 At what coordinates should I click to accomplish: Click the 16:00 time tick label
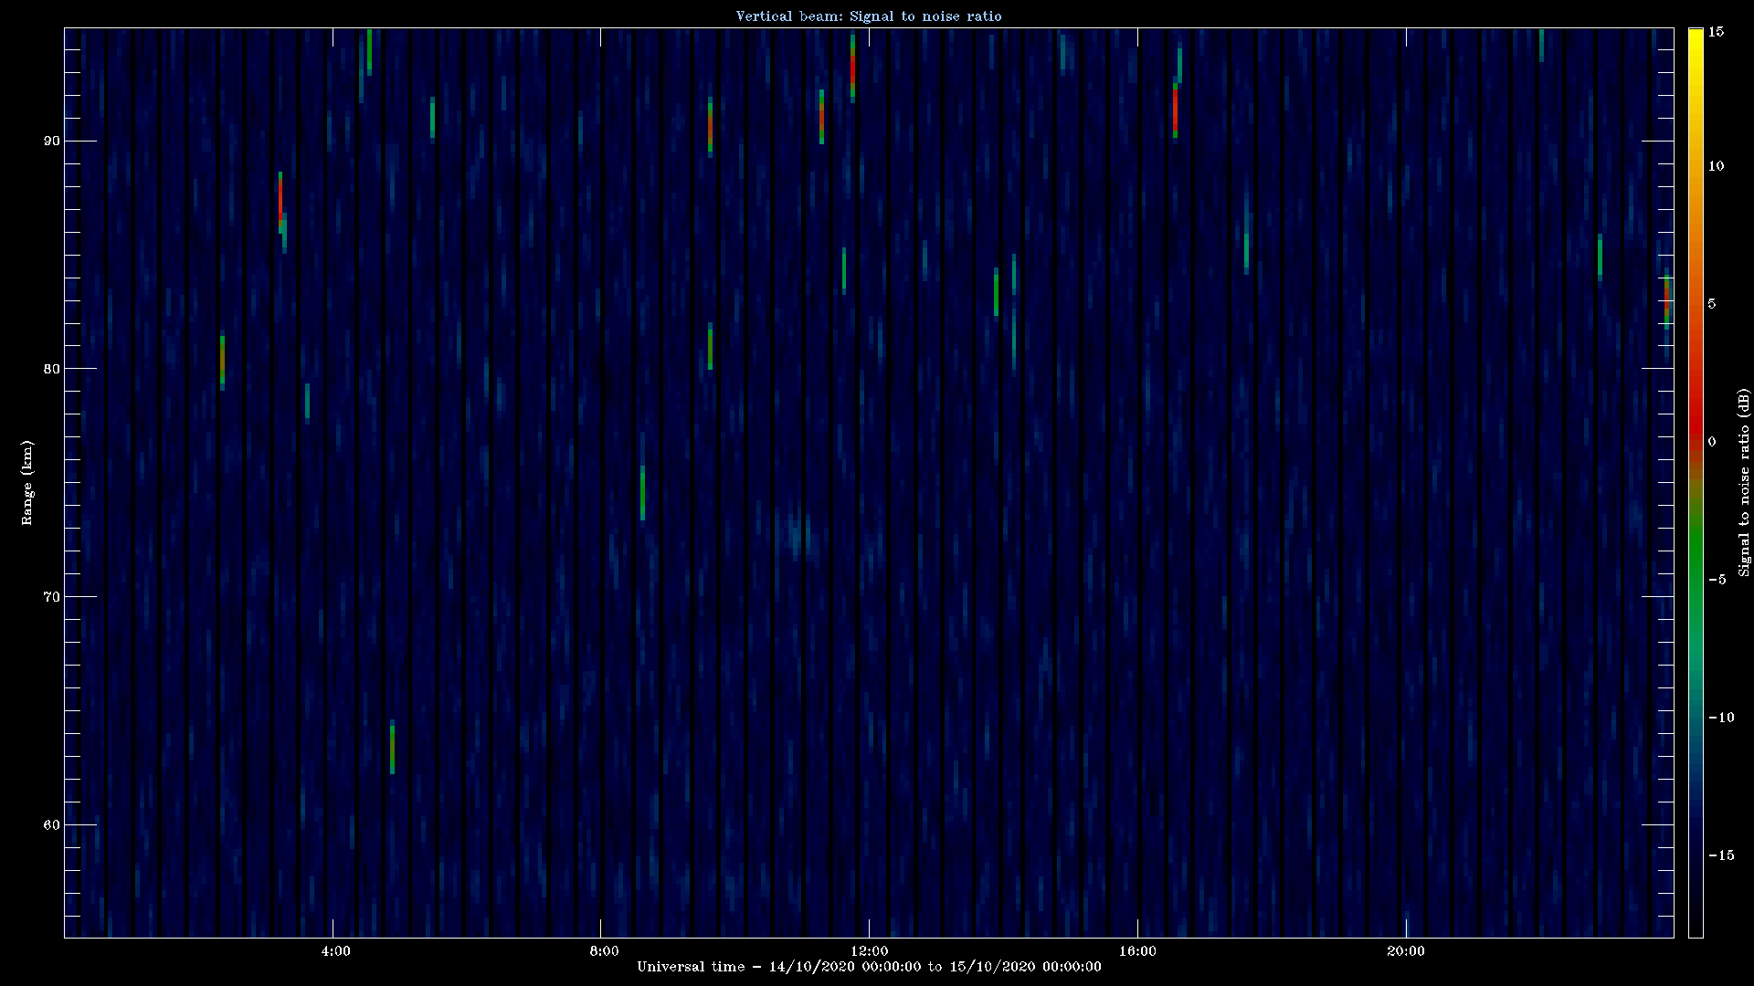tap(1137, 951)
